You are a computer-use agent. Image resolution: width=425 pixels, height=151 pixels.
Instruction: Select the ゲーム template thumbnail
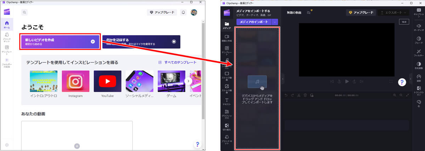171,81
